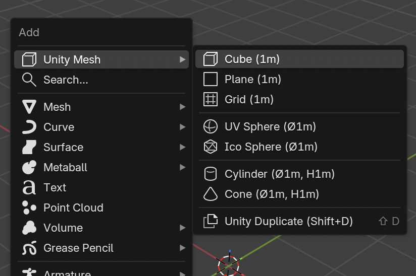Add a Point Cloud object
This screenshot has height=276, width=416.
101,208
